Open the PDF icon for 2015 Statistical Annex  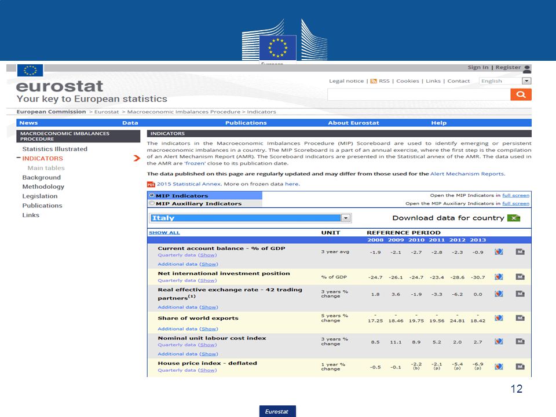(x=151, y=184)
